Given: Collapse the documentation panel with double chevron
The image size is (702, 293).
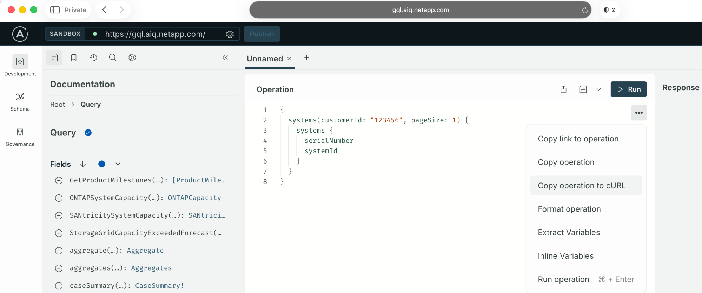Looking at the screenshot, I should coord(225,58).
